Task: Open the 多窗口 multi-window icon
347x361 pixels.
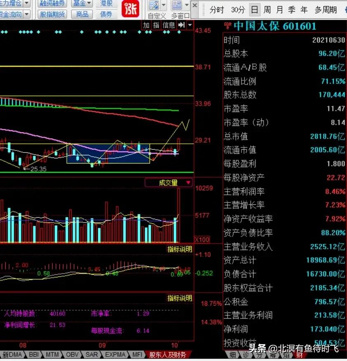Action: tap(177, 5)
